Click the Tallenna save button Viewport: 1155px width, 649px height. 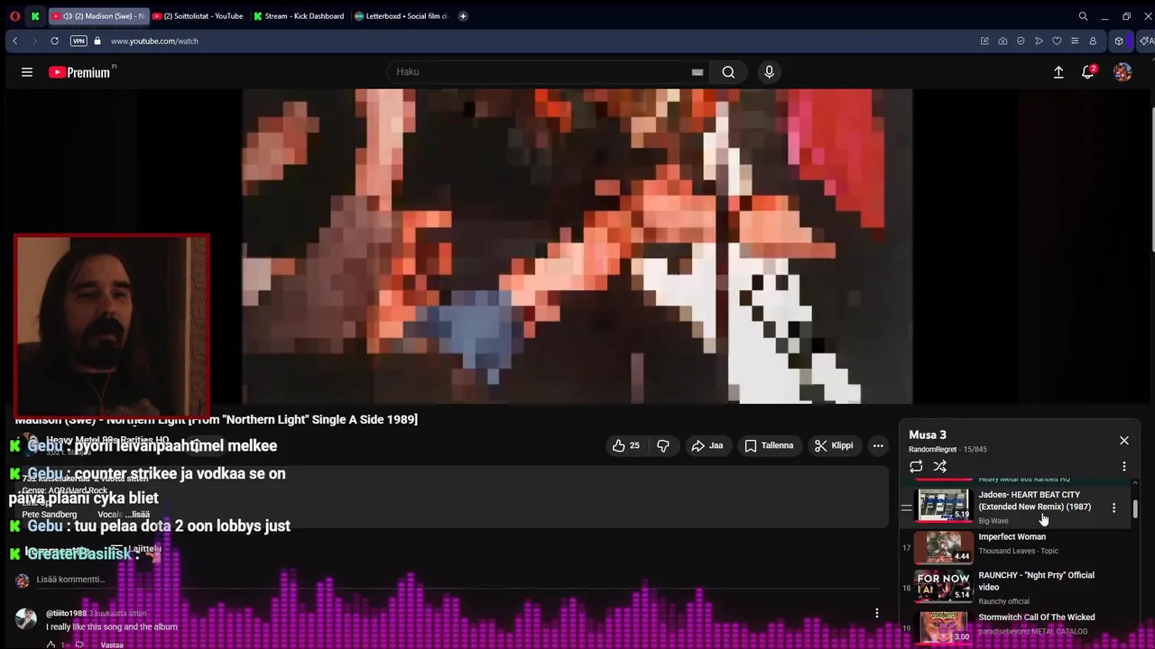pos(769,445)
